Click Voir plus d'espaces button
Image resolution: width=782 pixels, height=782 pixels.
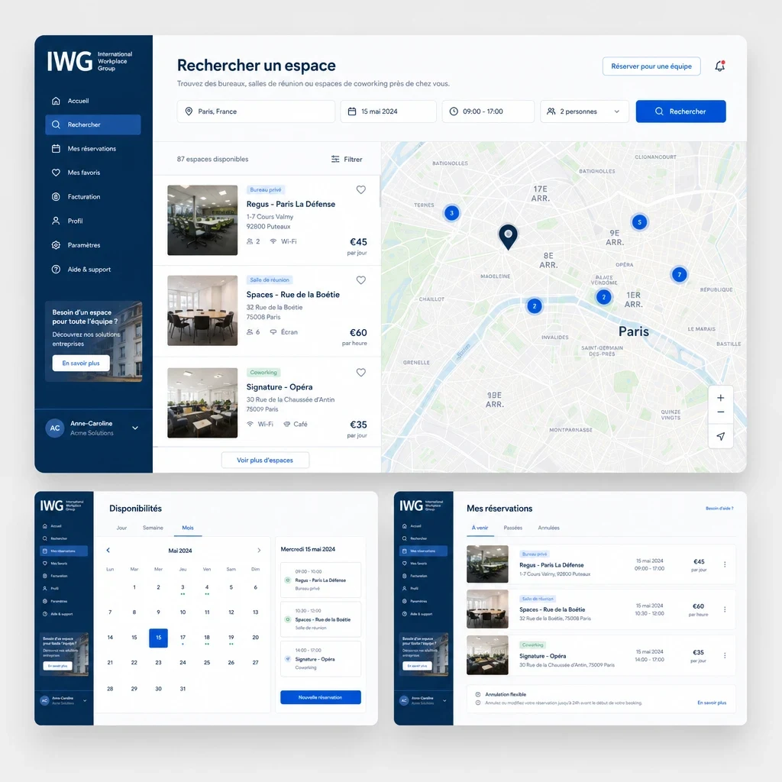click(x=265, y=460)
